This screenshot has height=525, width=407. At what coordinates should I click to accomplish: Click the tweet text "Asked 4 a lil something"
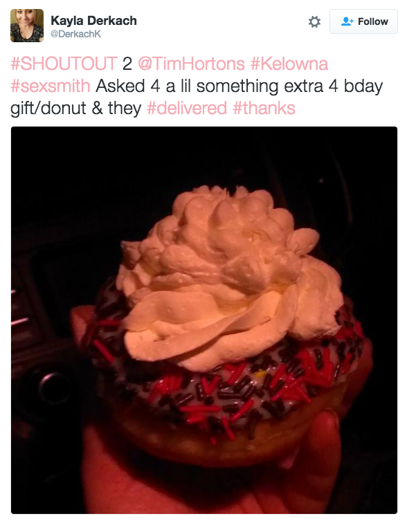[x=187, y=86]
